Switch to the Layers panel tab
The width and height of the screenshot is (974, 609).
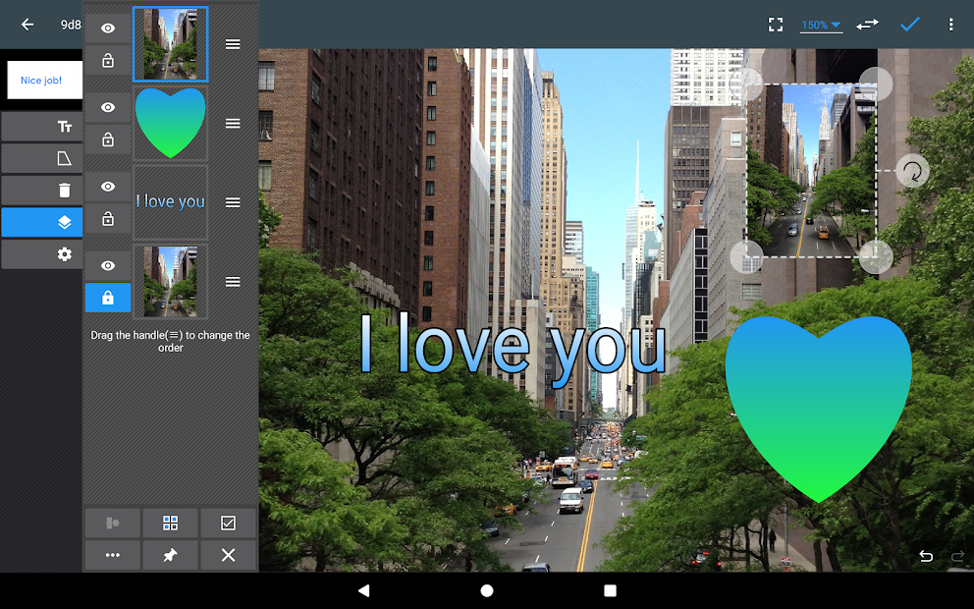[42, 222]
